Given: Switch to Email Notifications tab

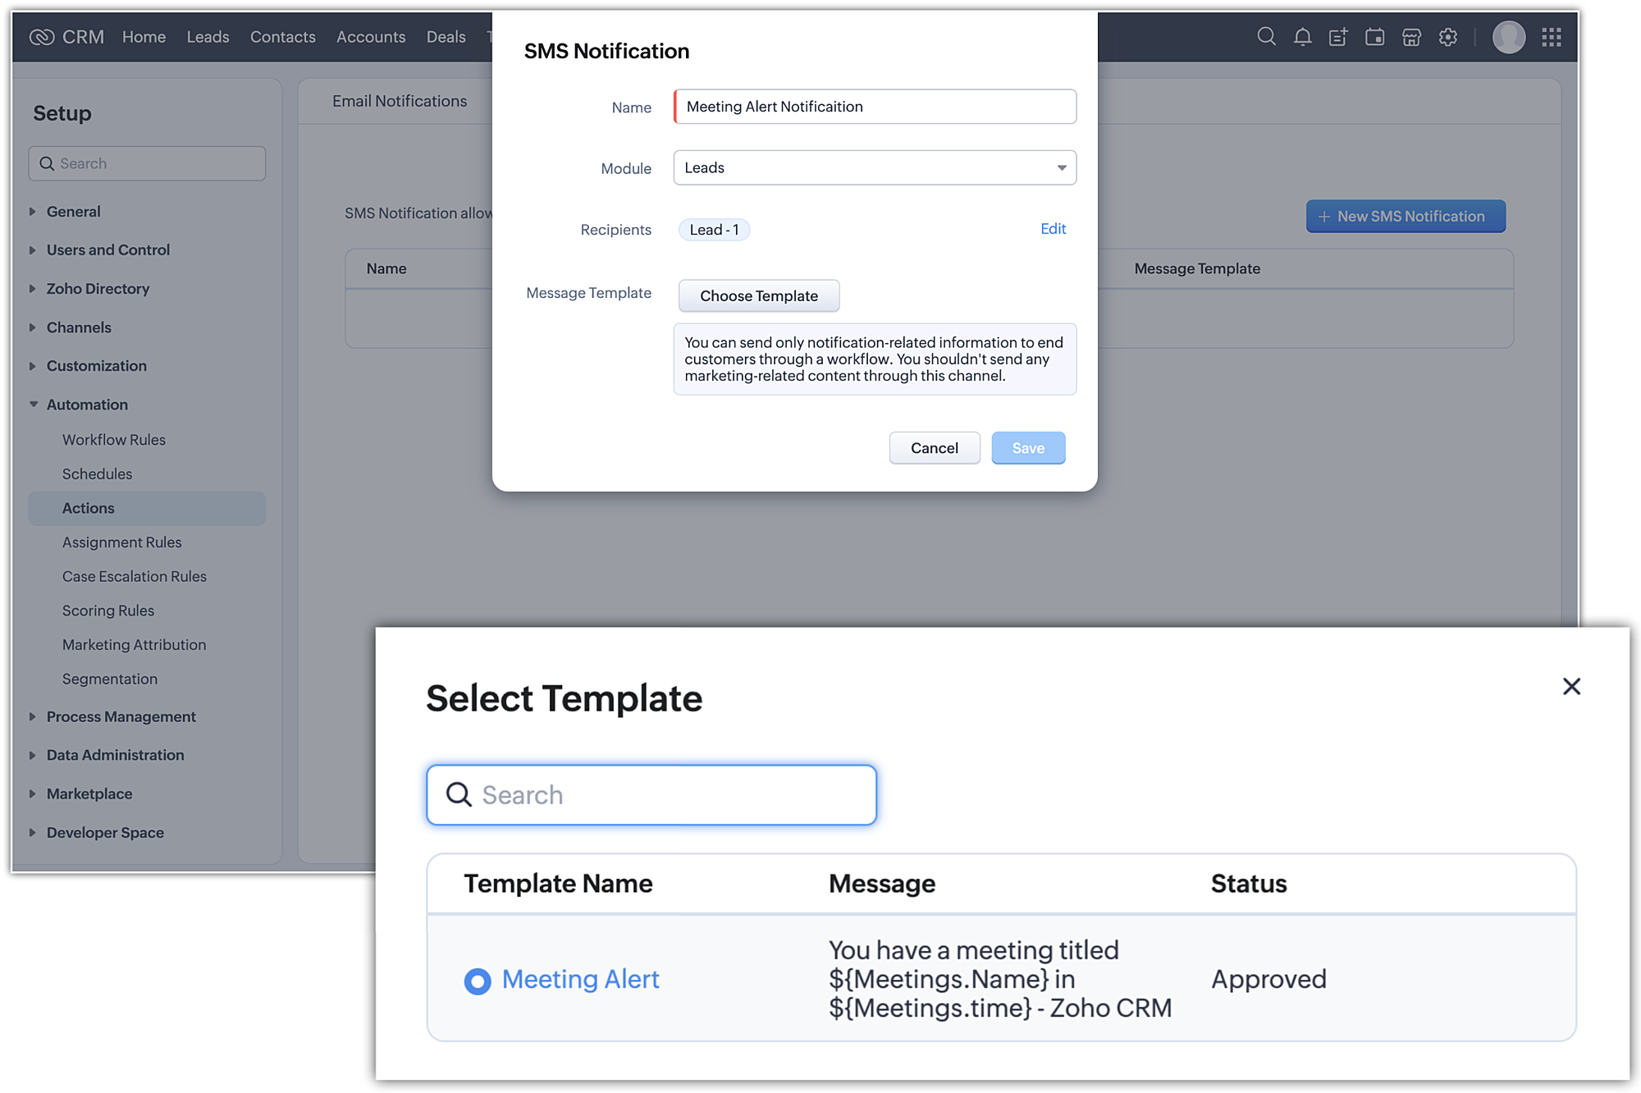Looking at the screenshot, I should [400, 101].
